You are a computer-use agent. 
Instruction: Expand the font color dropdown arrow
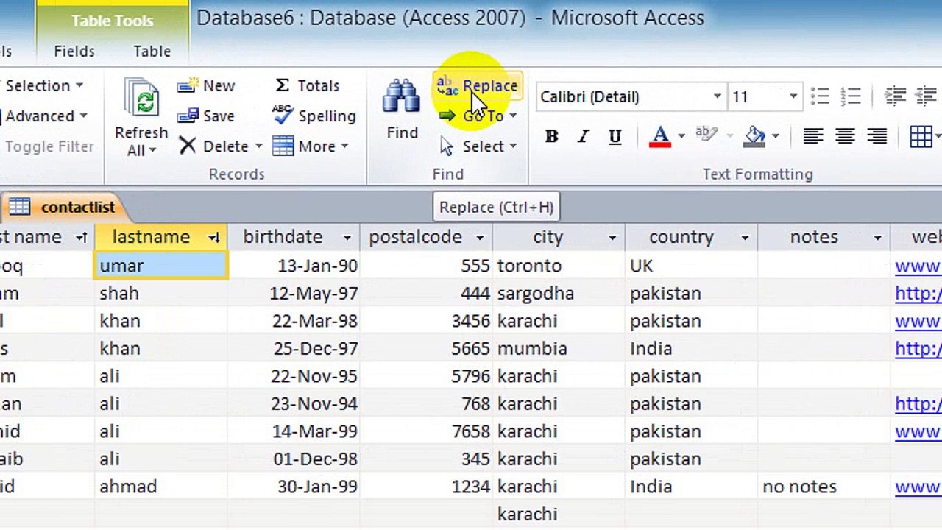[681, 136]
